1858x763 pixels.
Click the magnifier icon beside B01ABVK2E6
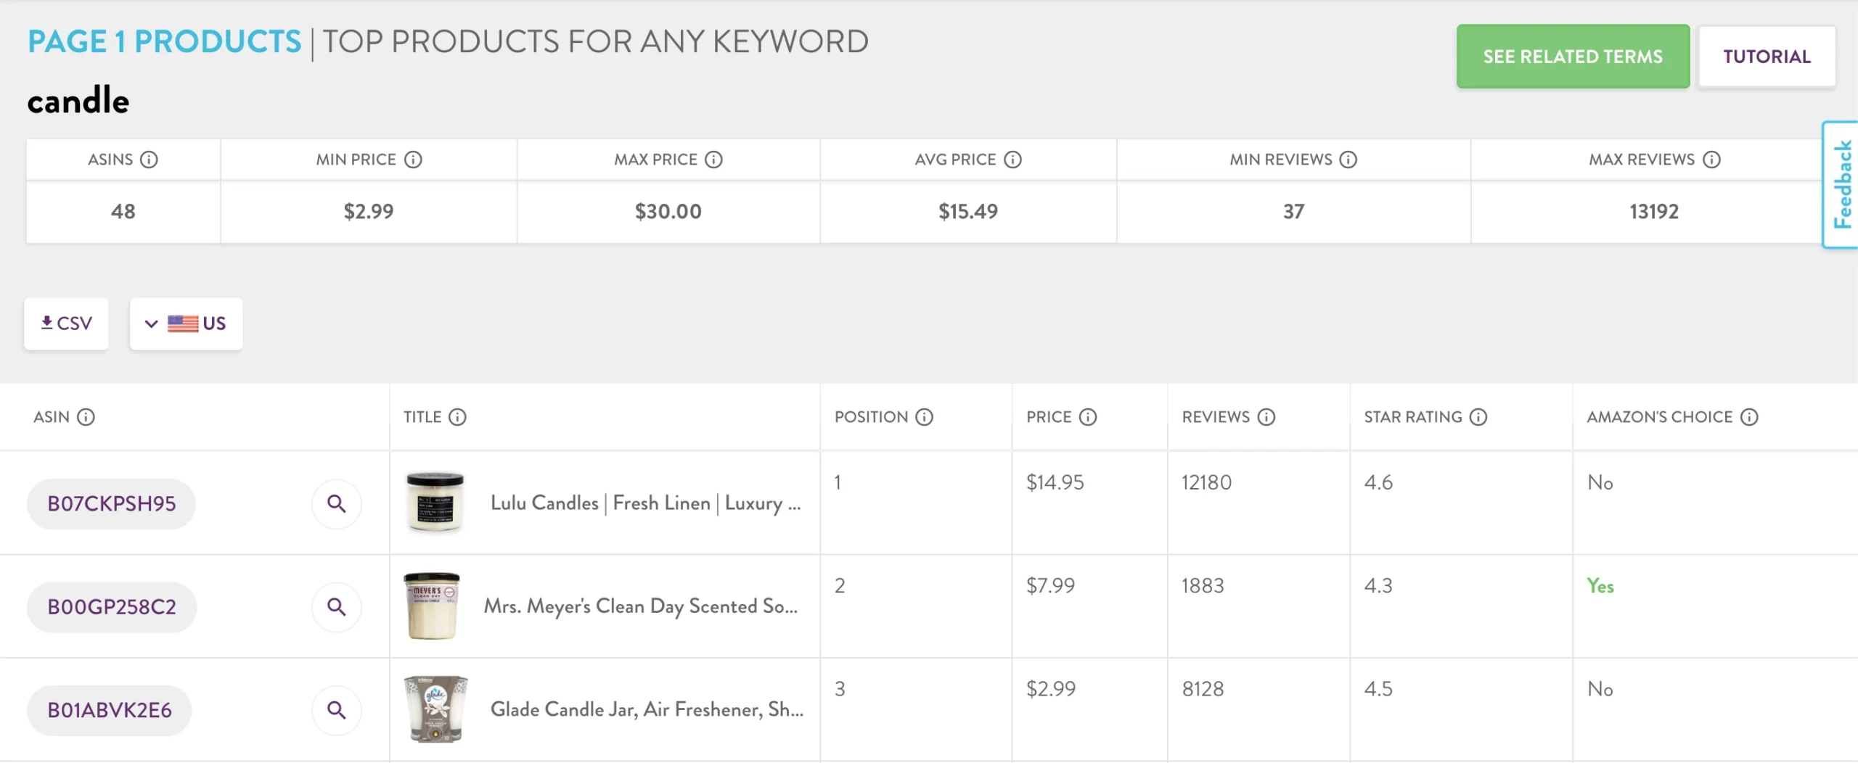click(x=336, y=710)
